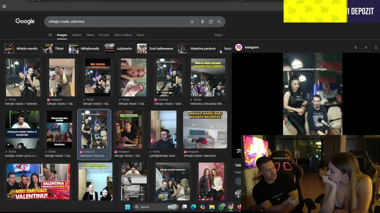This screenshot has height=213, width=380.
Task: Go to the Google logo homepage
Action: tap(25, 21)
